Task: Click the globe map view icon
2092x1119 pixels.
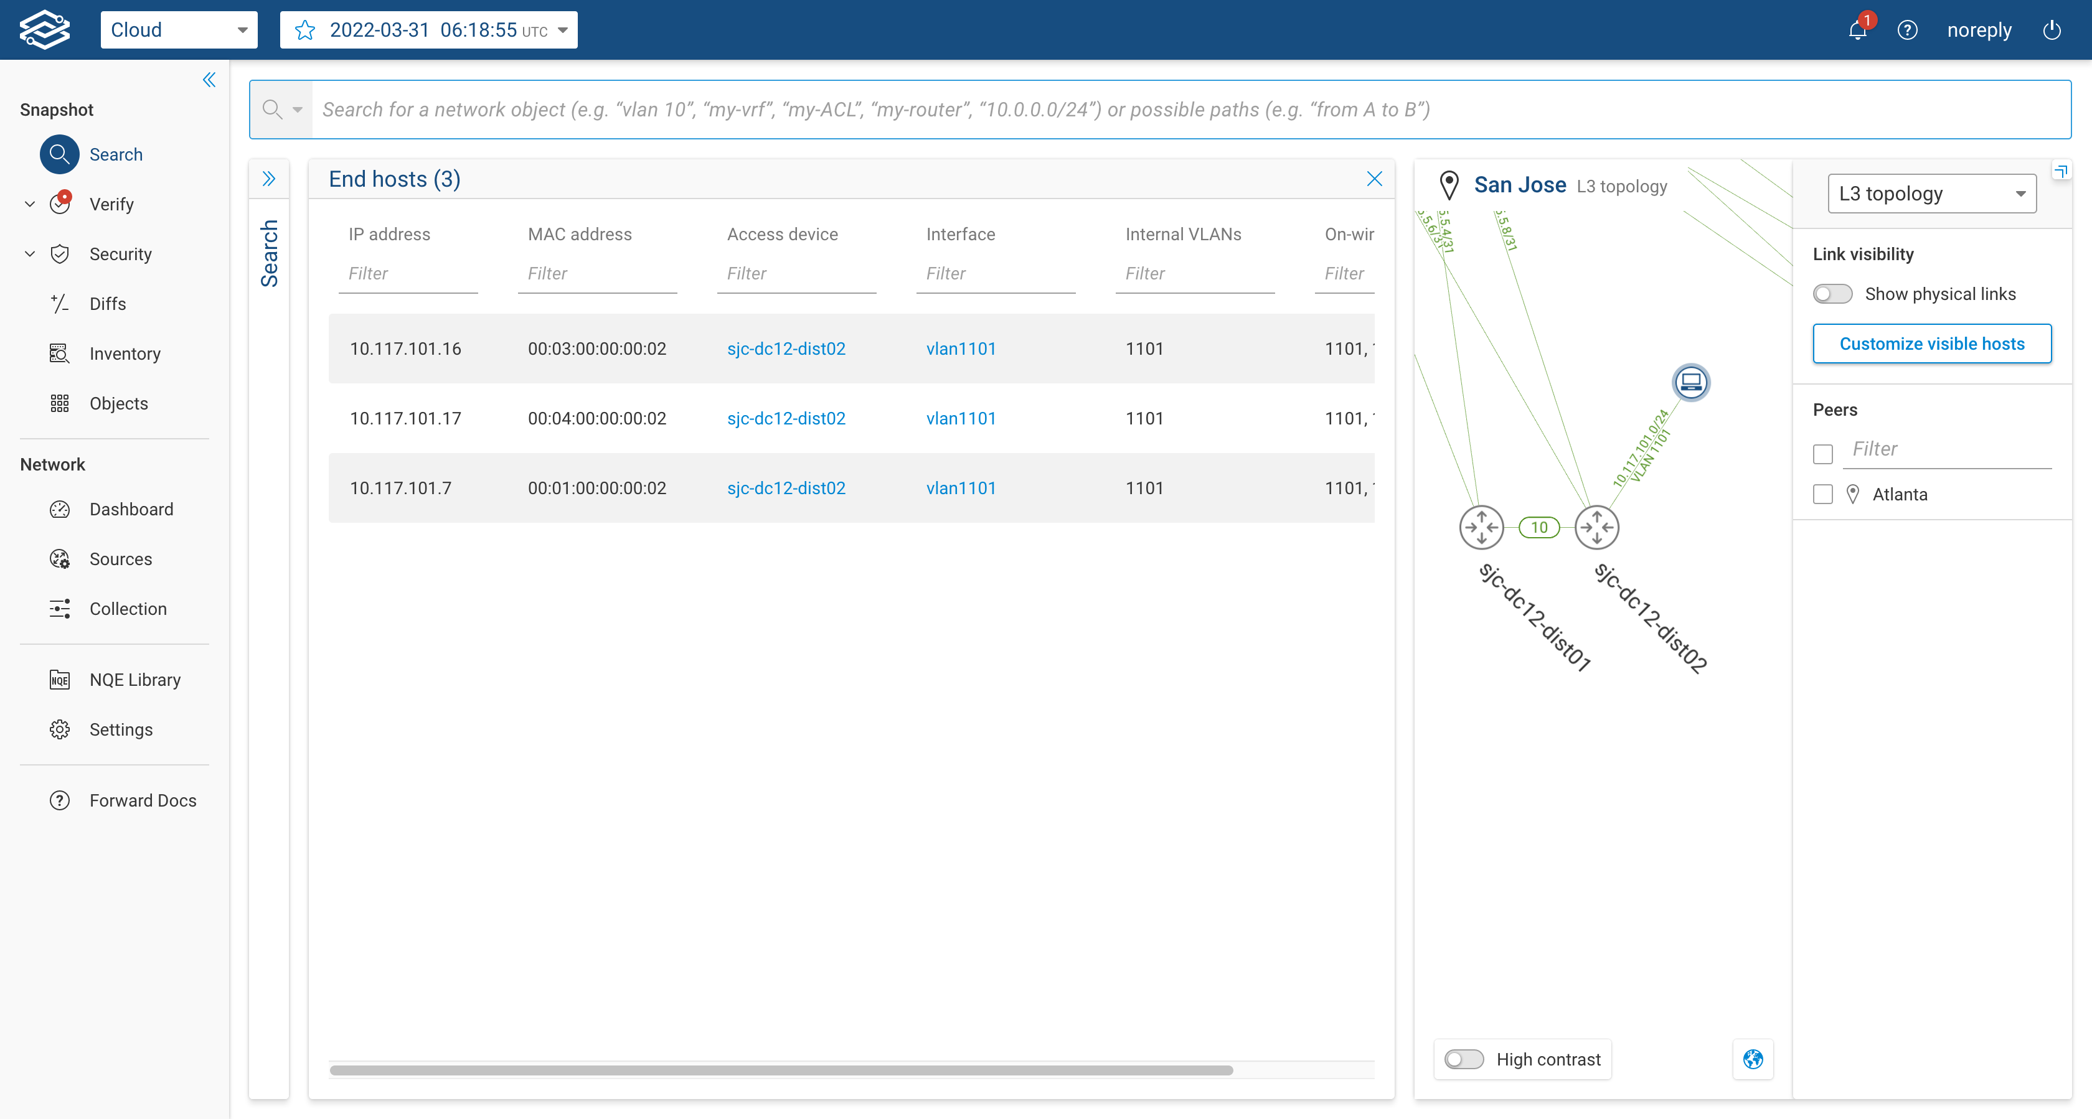Action: pyautogui.click(x=1753, y=1059)
